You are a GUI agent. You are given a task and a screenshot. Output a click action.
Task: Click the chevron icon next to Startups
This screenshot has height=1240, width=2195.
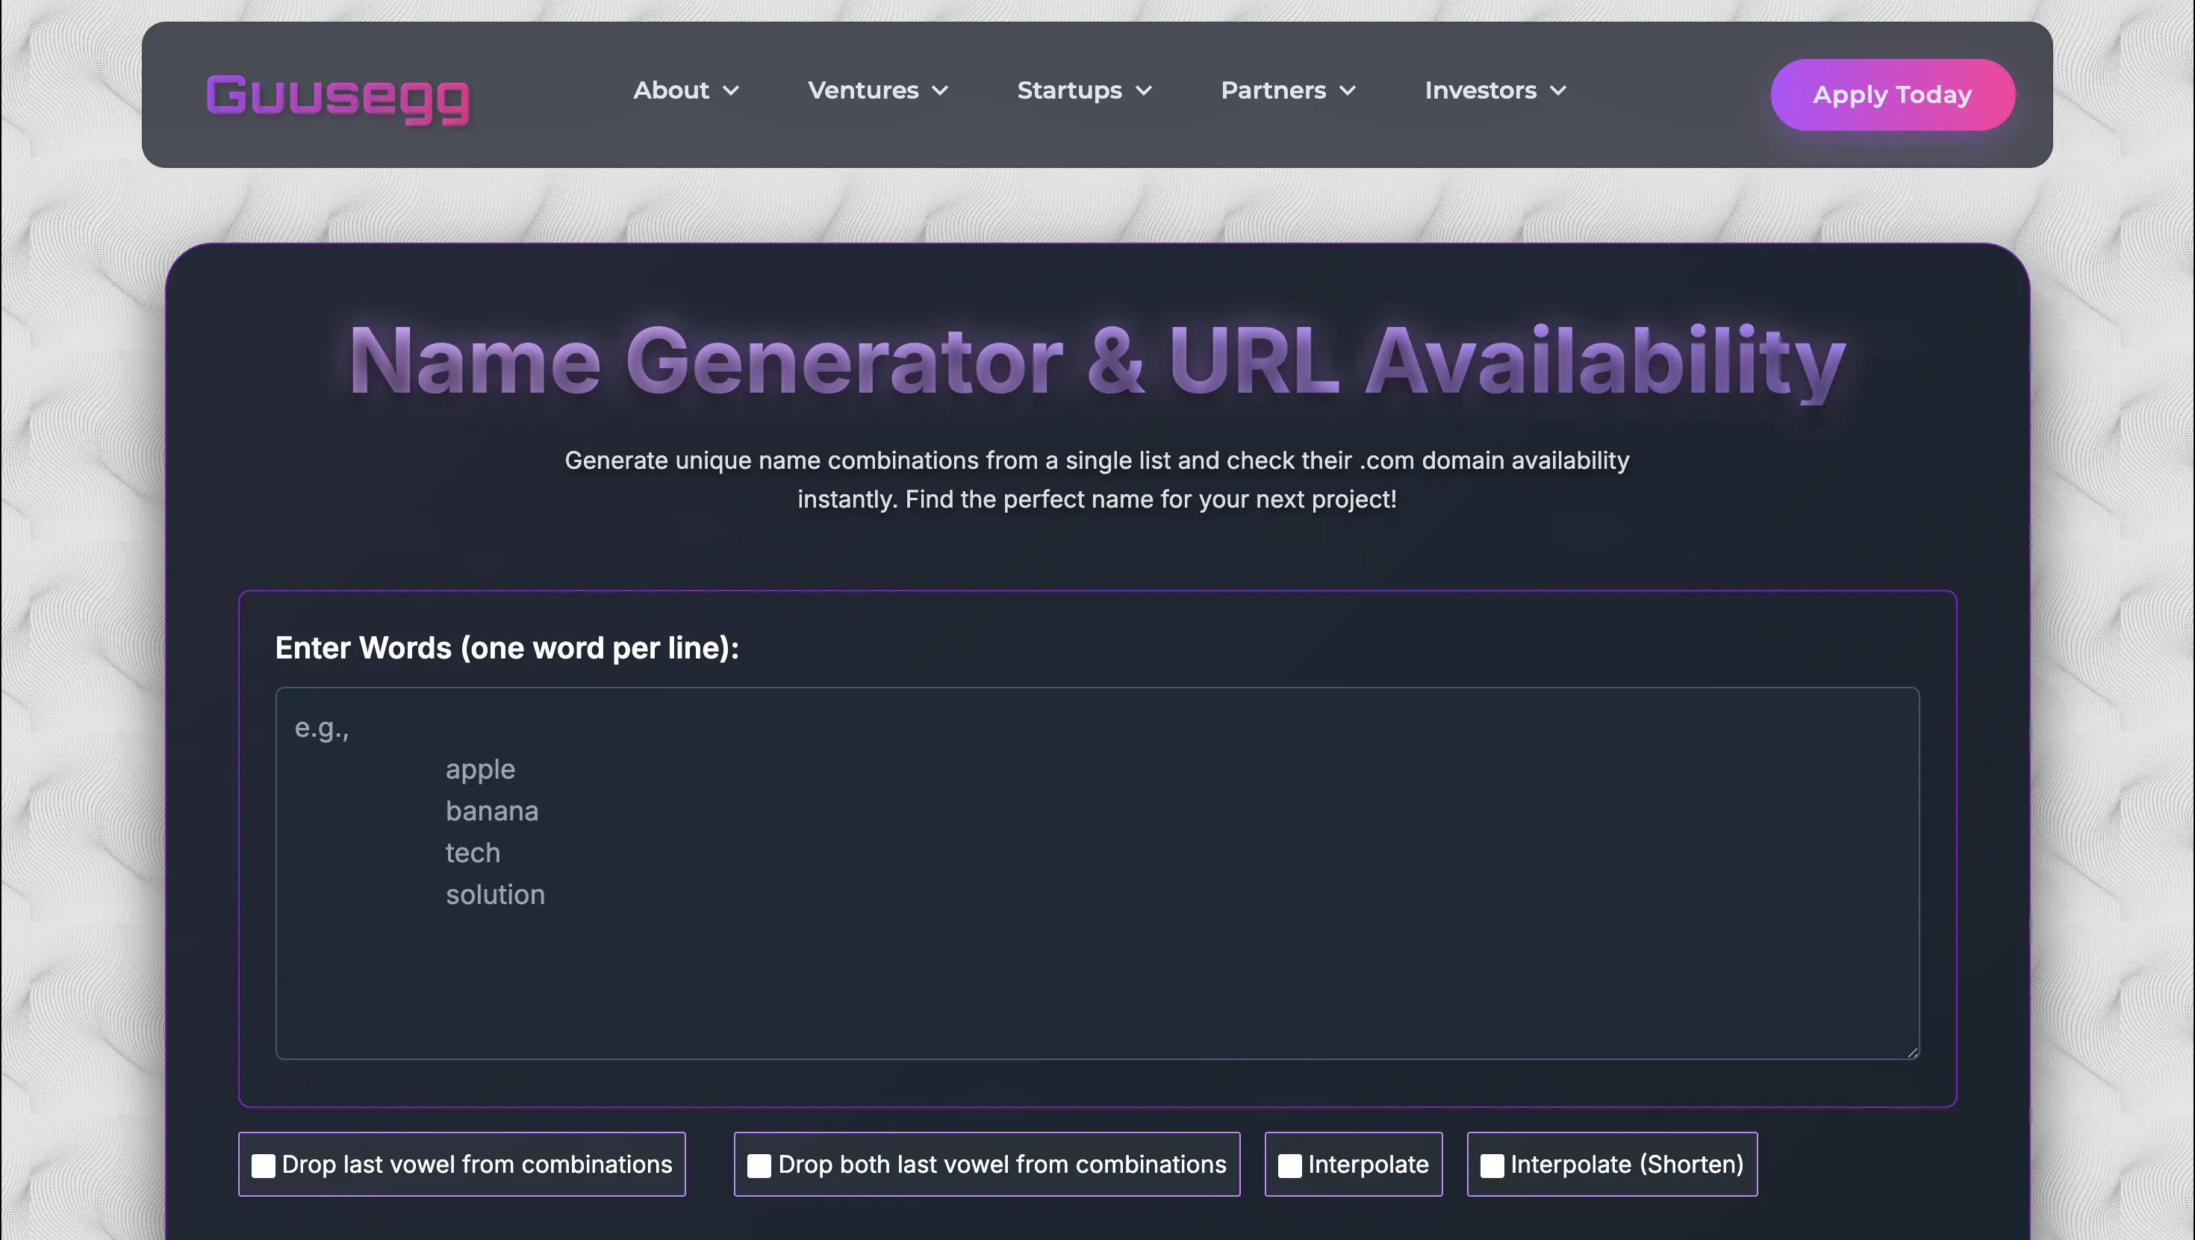pyautogui.click(x=1144, y=91)
